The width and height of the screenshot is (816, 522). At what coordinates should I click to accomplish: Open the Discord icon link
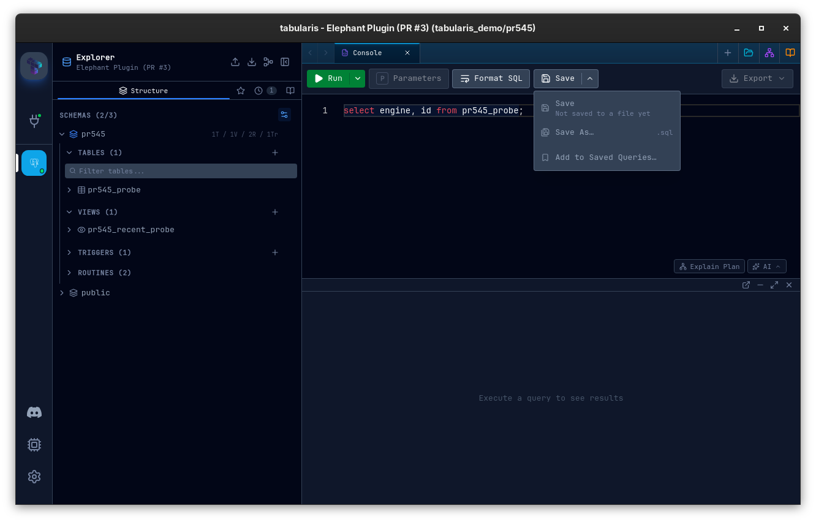(x=34, y=413)
